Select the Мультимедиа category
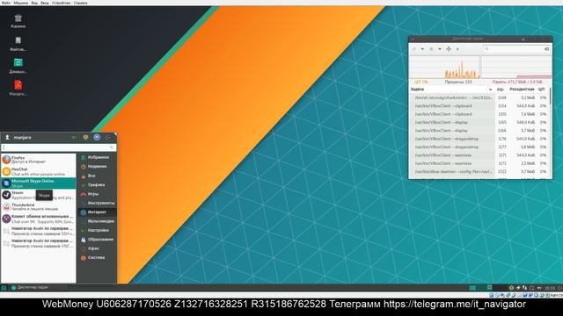This screenshot has width=563, height=316. click(97, 221)
